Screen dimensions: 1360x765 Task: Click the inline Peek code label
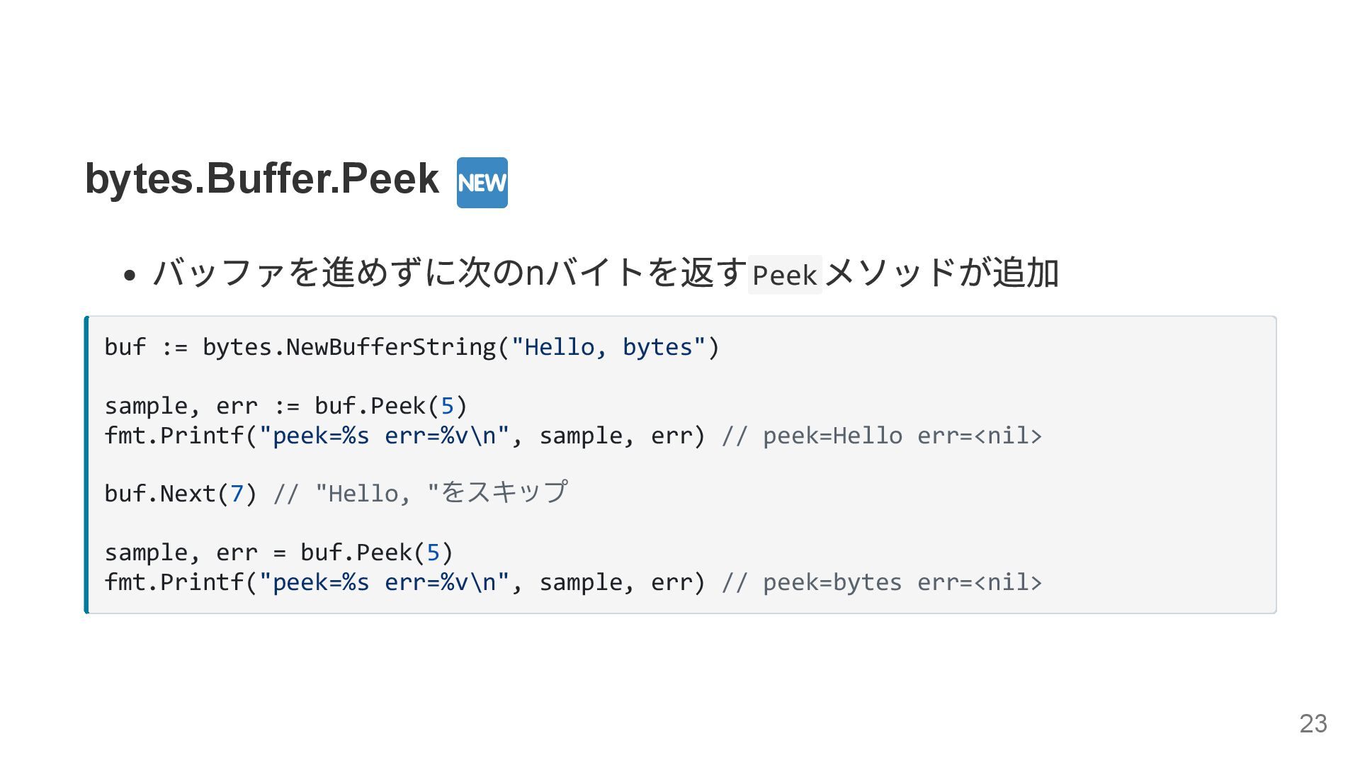(x=784, y=275)
